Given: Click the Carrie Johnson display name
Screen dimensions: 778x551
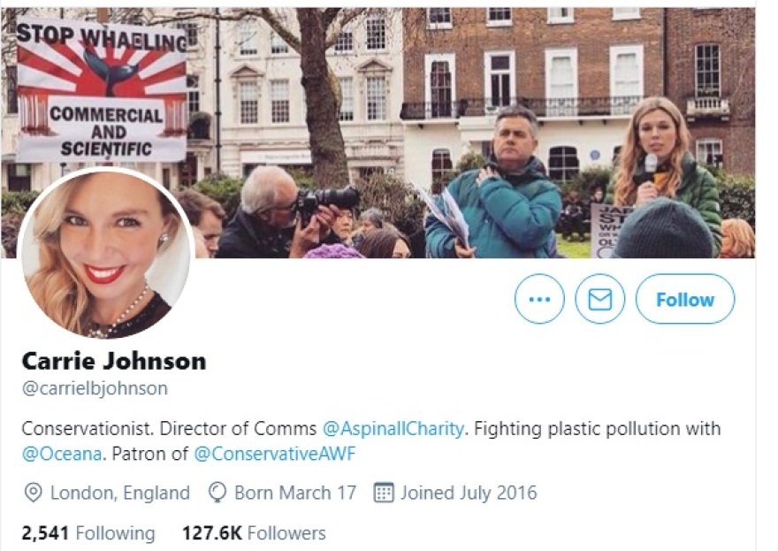Looking at the screenshot, I should (113, 361).
